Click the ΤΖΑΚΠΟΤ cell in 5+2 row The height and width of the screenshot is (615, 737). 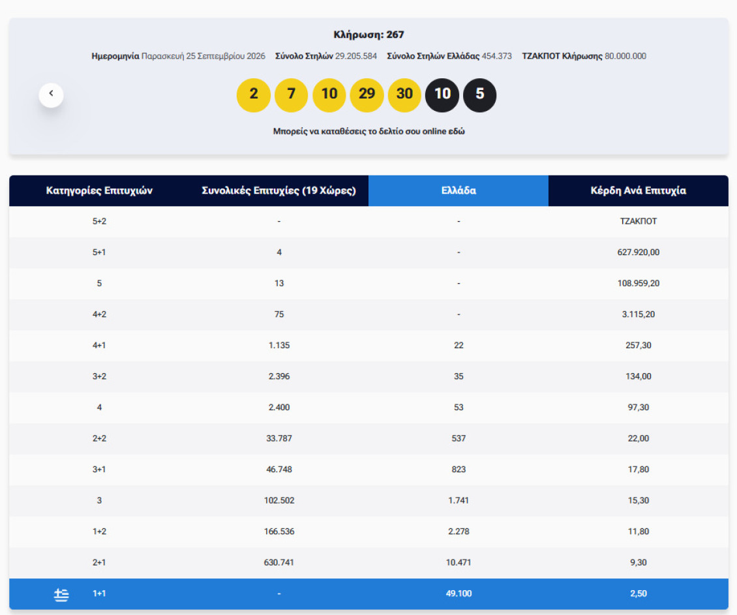point(639,221)
